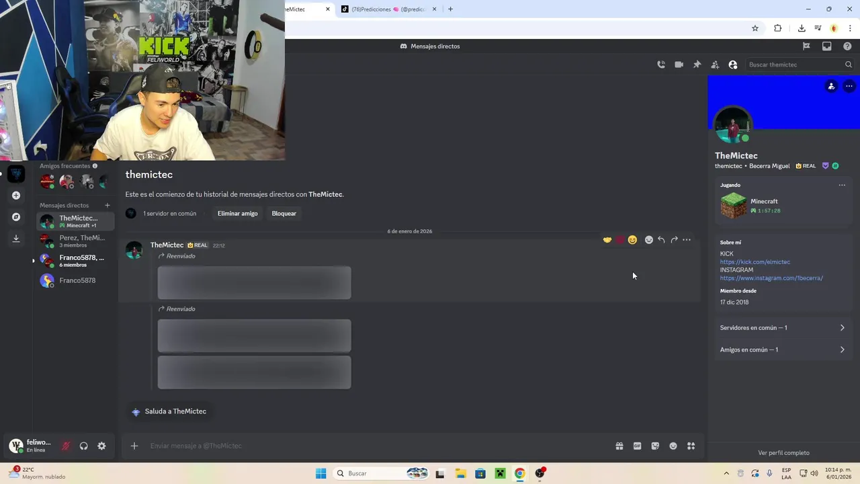Screen dimensions: 860x484
Task: Forward TheMictec's message
Action: 674,240
